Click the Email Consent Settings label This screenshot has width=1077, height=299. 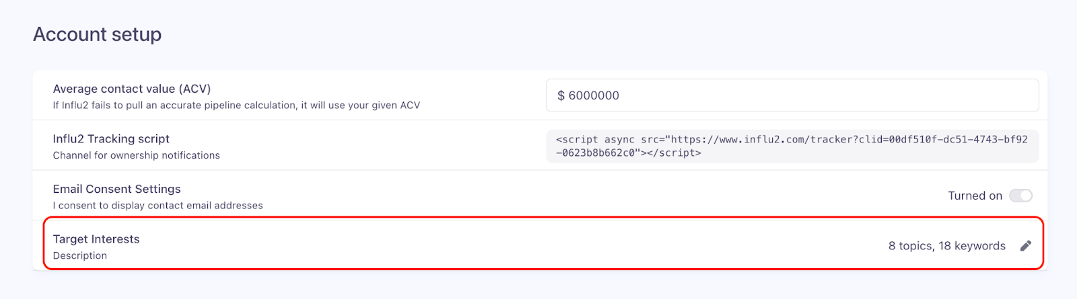point(117,189)
